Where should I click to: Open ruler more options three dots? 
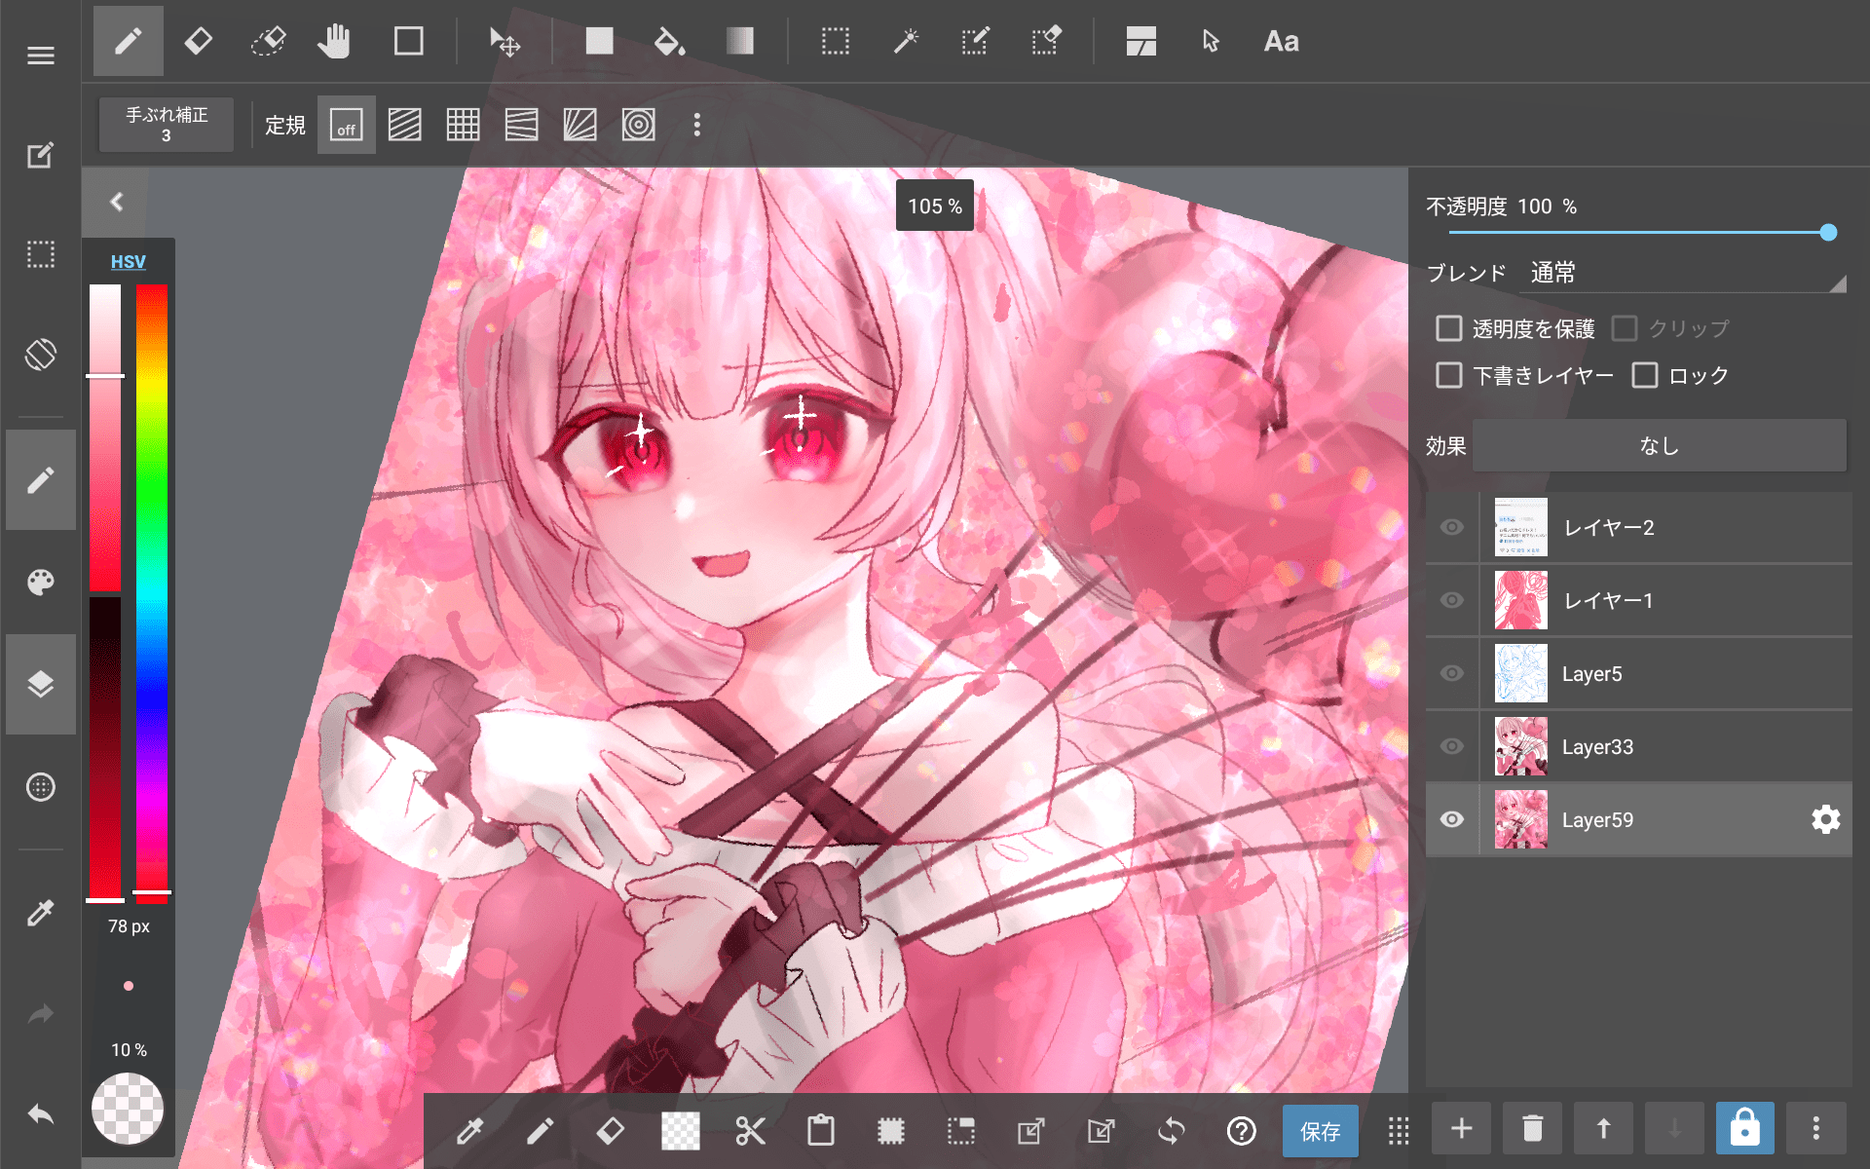pos(696,125)
